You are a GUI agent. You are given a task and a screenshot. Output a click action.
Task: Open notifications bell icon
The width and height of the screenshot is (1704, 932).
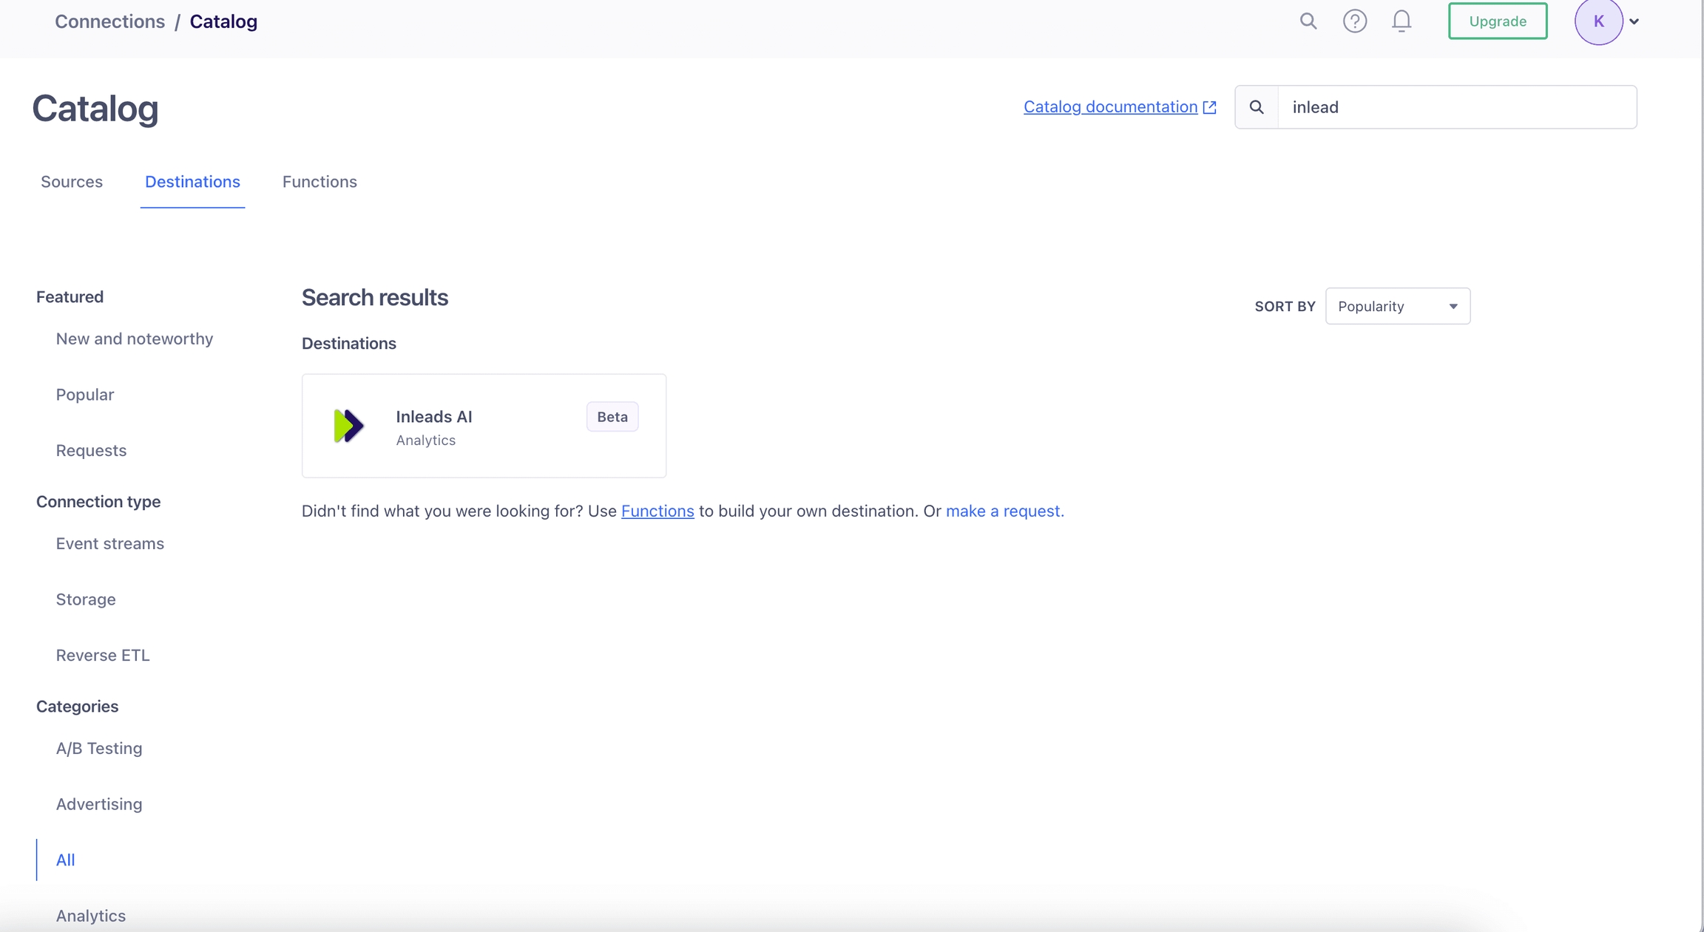point(1401,21)
